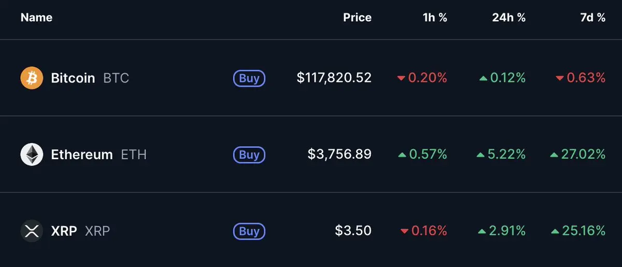Screen dimensions: 622x267
Task: Buy Bitcoin using its Buy button
Action: pyautogui.click(x=249, y=78)
